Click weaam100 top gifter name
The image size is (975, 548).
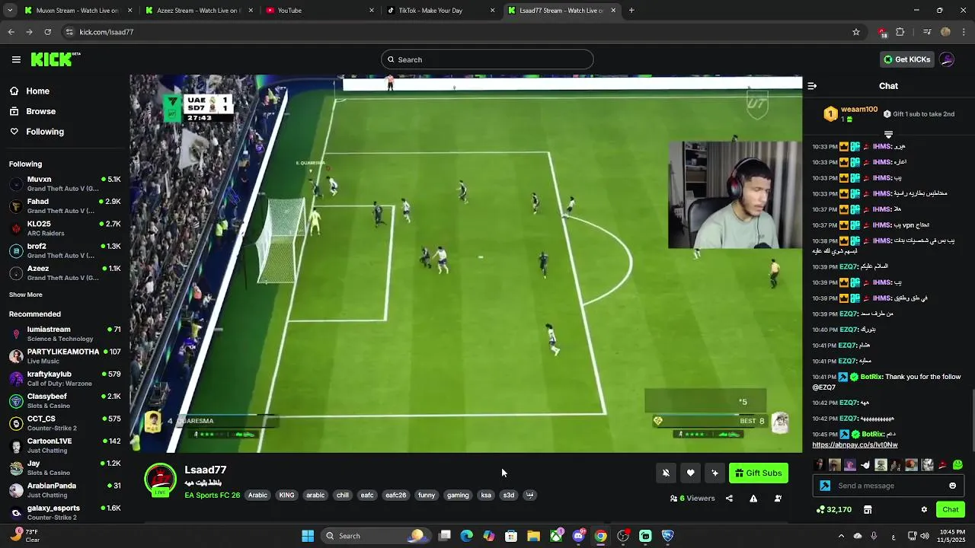tap(859, 110)
